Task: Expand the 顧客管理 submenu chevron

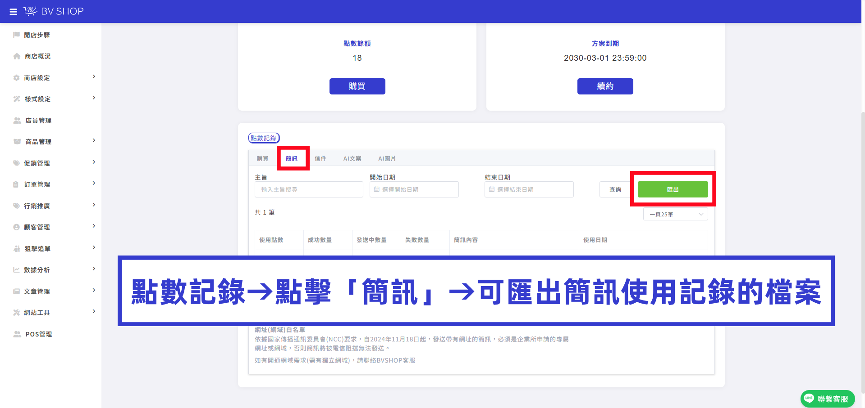Action: (x=94, y=226)
